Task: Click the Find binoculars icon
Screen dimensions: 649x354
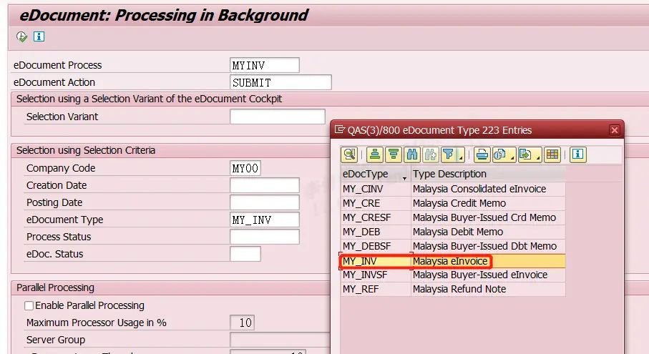Action: [x=412, y=154]
